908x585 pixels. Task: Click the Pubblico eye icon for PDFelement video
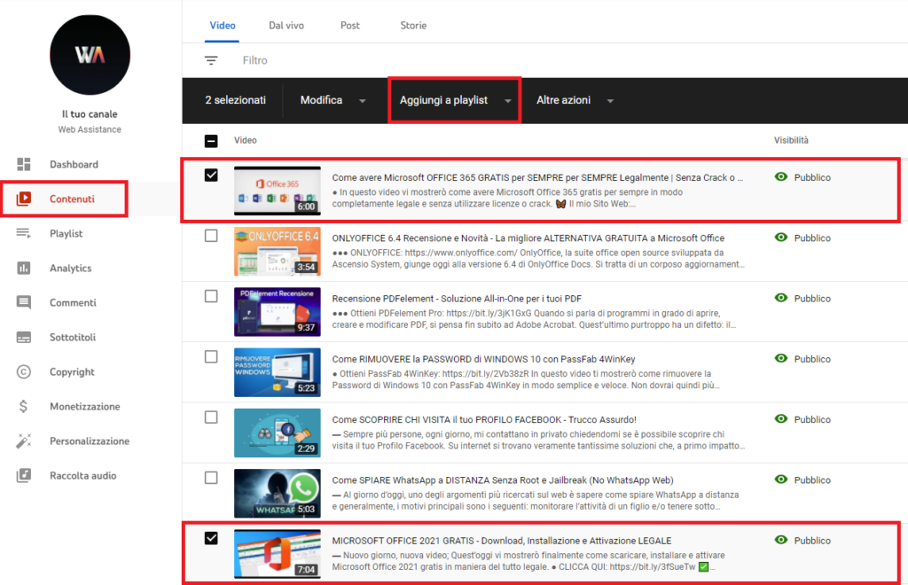point(781,298)
